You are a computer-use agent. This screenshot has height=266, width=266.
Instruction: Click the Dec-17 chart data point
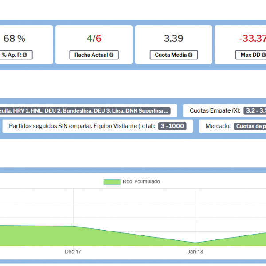click(73, 226)
